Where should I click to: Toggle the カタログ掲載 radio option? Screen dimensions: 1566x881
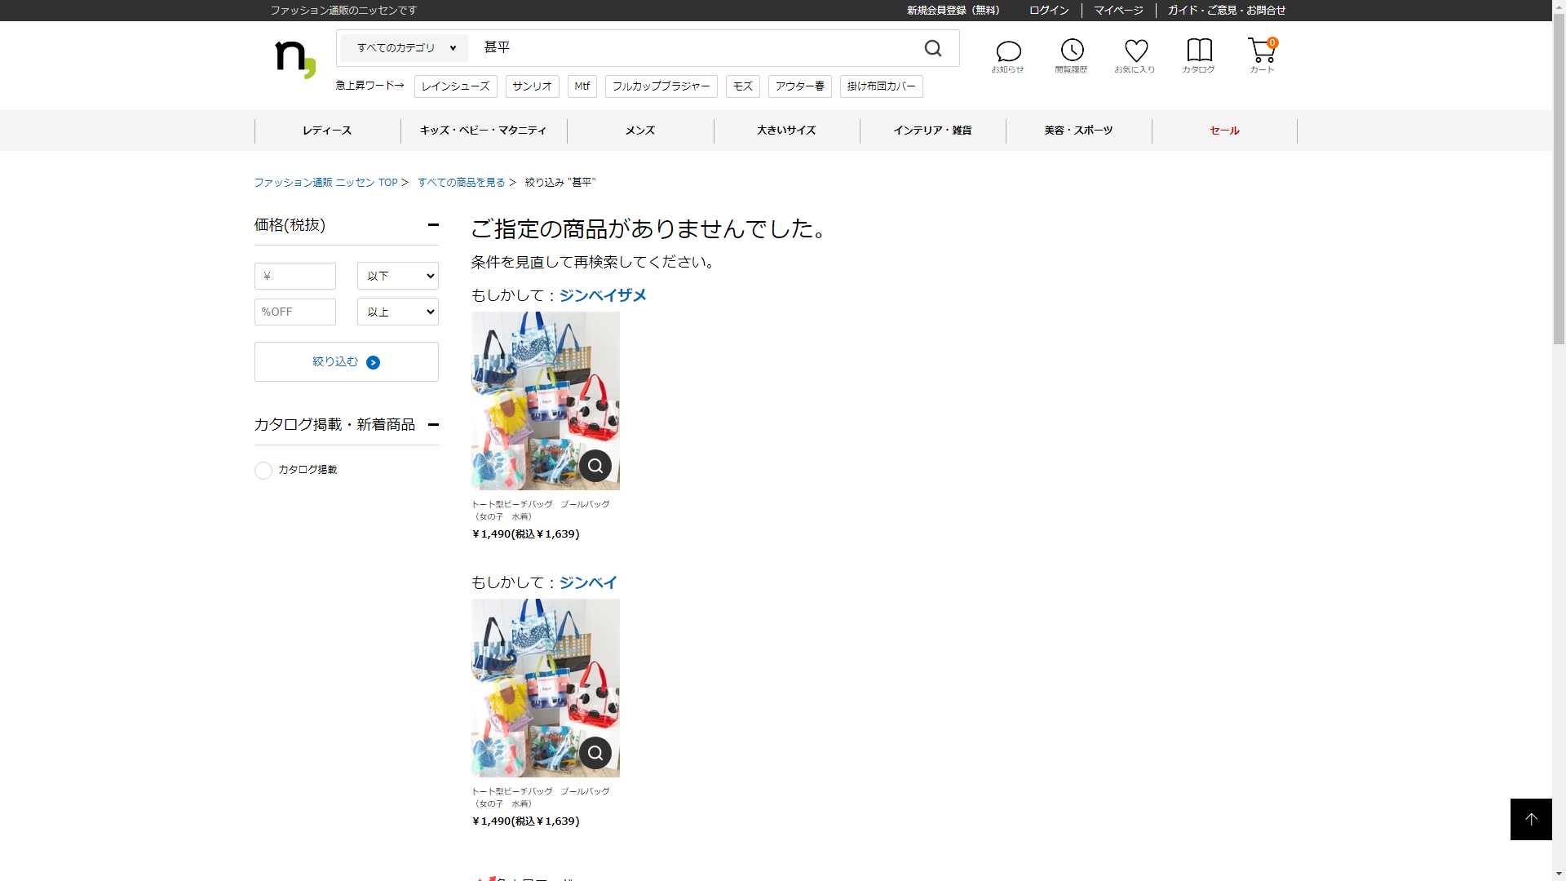point(263,471)
